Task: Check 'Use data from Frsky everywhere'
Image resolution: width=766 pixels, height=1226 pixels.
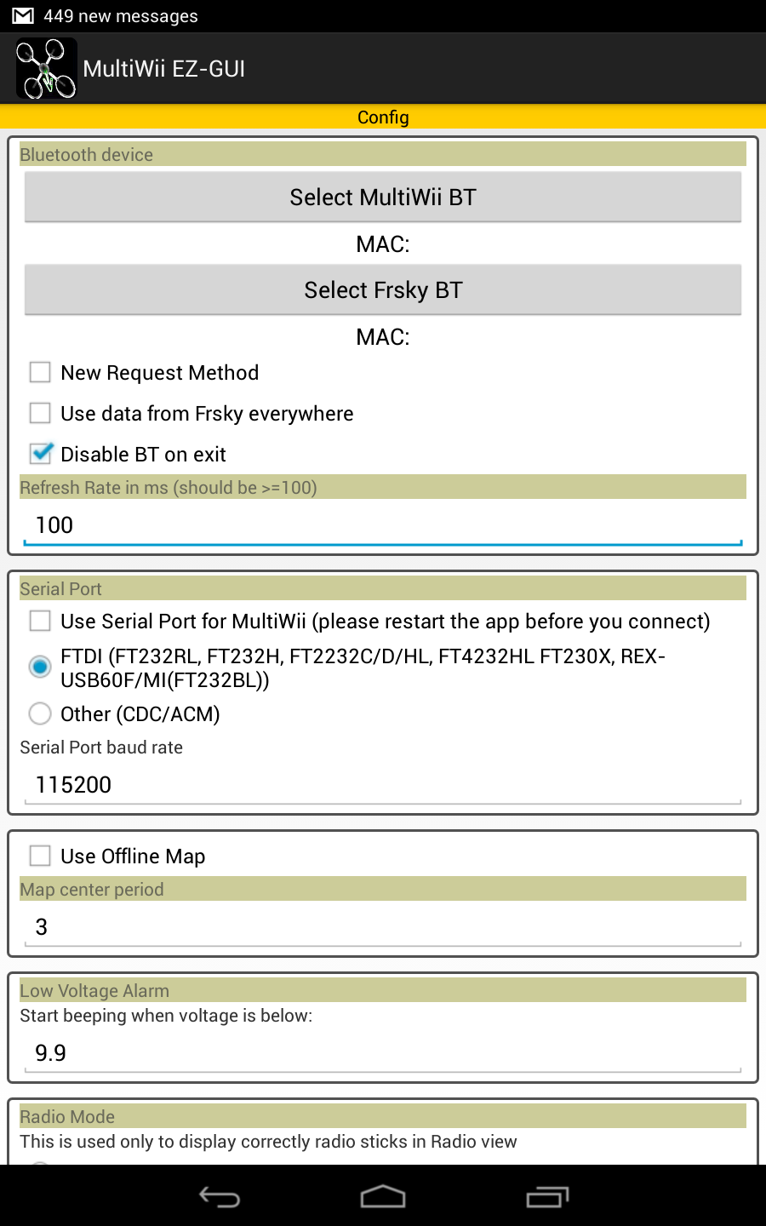Action: coord(39,412)
